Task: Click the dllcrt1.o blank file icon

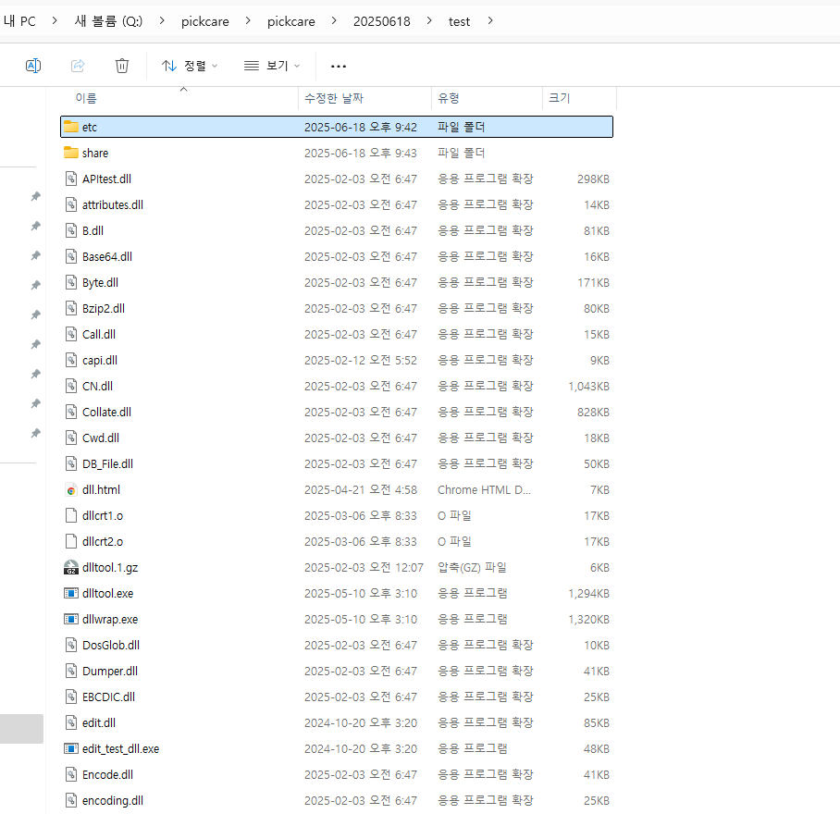Action: (x=71, y=516)
